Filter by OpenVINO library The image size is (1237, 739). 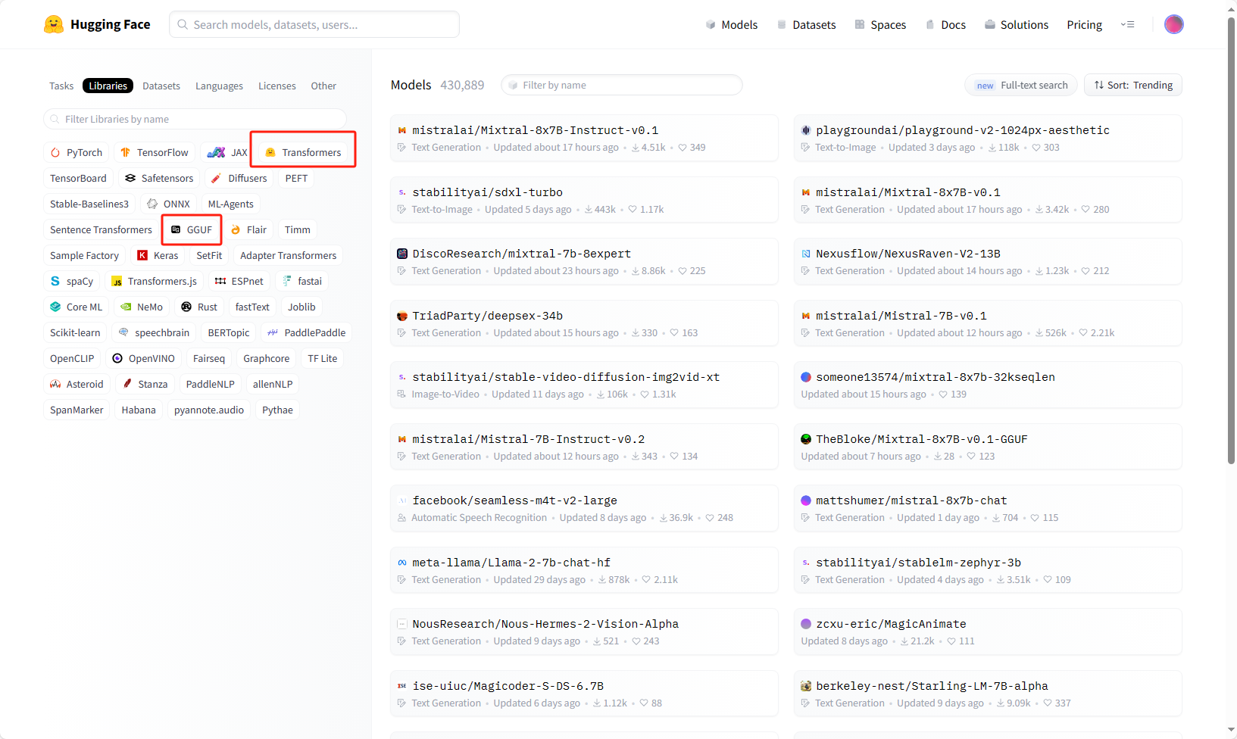(x=144, y=358)
